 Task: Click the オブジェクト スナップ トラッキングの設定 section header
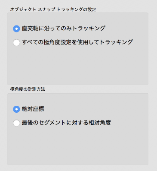(53, 9)
